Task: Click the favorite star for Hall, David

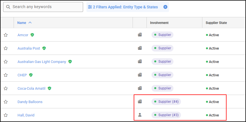Action: pos(6,115)
